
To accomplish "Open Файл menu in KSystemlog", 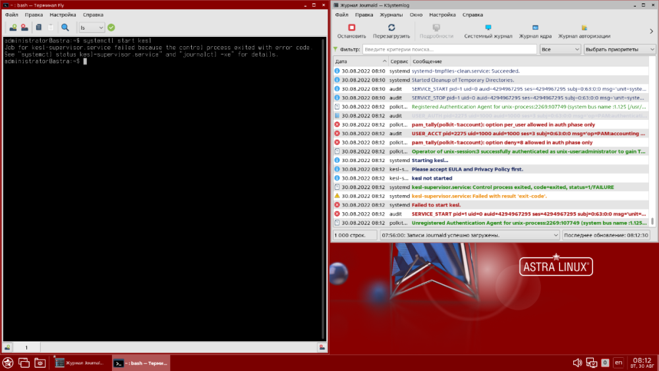I will pyautogui.click(x=341, y=14).
